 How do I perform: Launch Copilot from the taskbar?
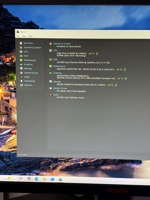coord(29,179)
